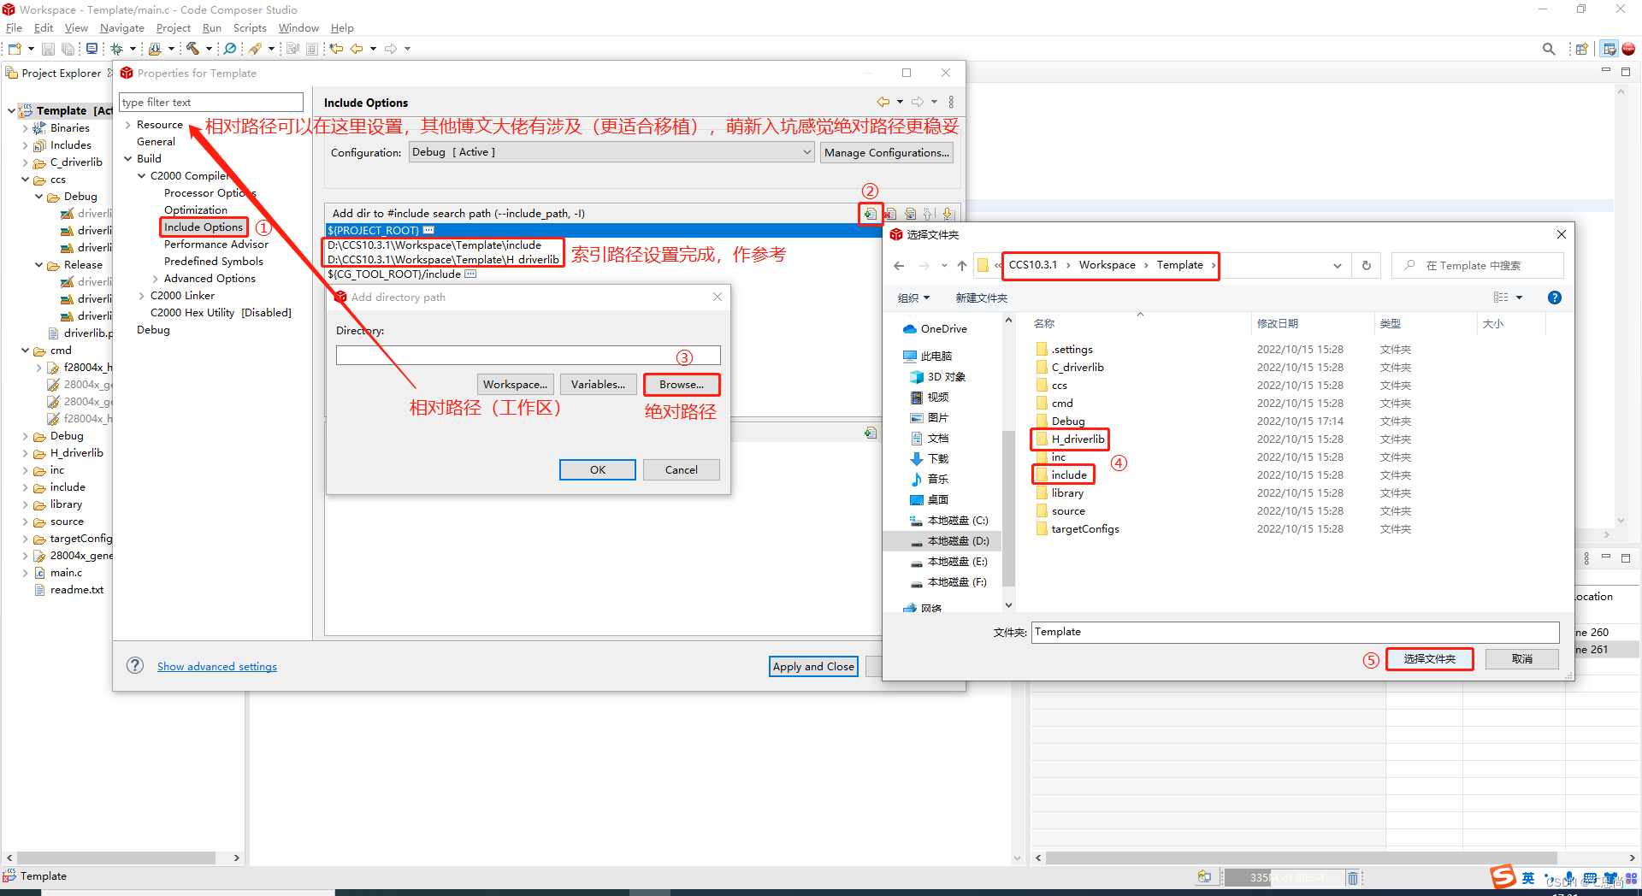
Task: Click the back arrow in folder picker
Action: pos(899,266)
